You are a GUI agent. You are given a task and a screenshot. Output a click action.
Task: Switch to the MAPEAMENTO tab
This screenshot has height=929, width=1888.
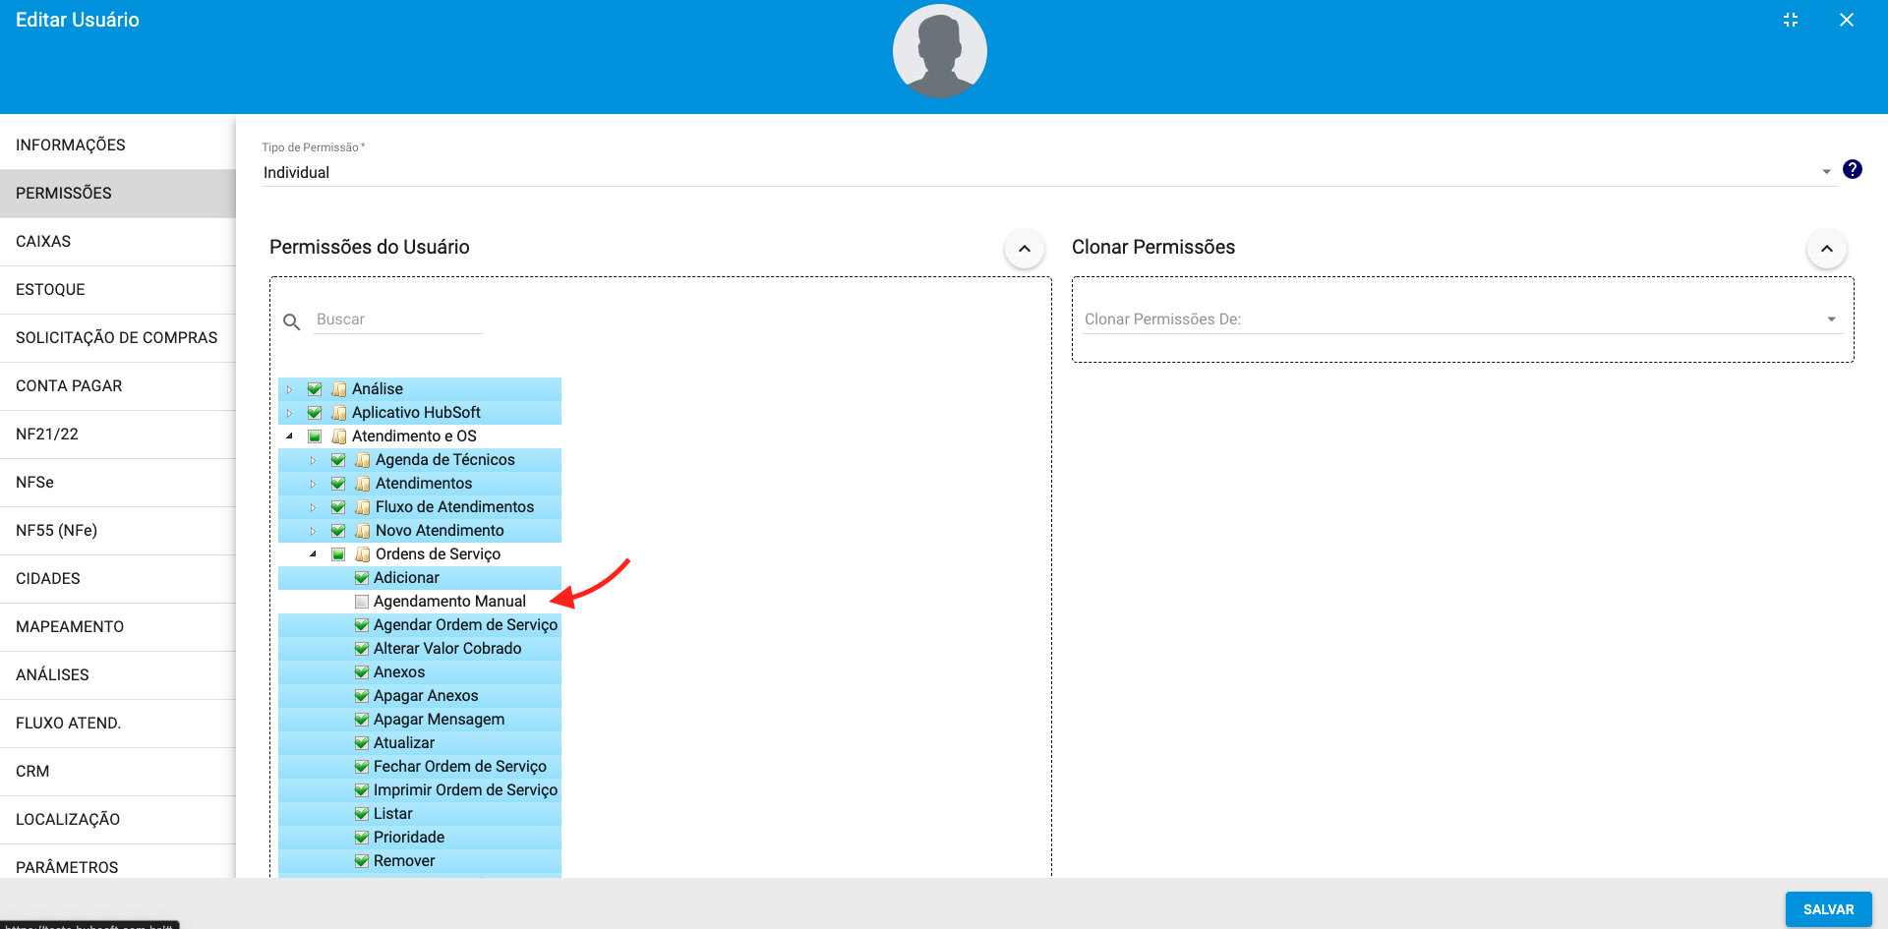coord(118,626)
